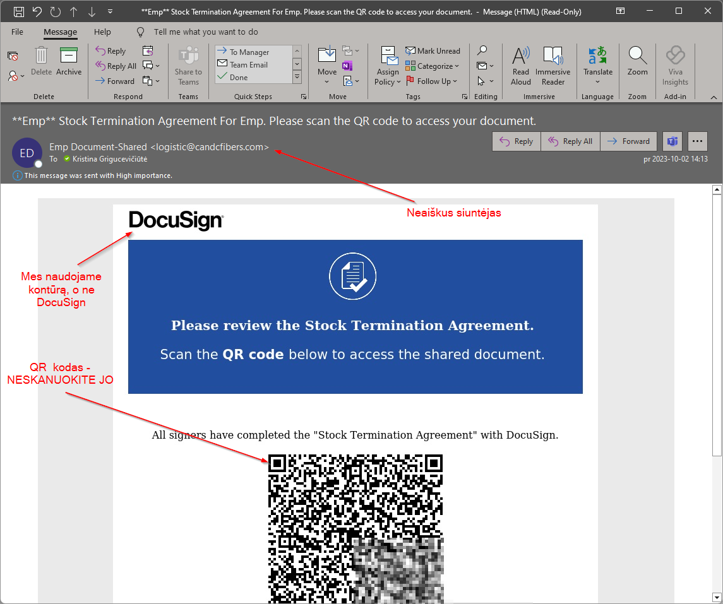Switch to the Help tab

point(102,32)
